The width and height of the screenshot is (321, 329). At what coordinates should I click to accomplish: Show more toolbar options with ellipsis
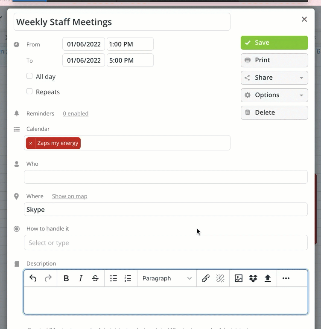pos(286,278)
